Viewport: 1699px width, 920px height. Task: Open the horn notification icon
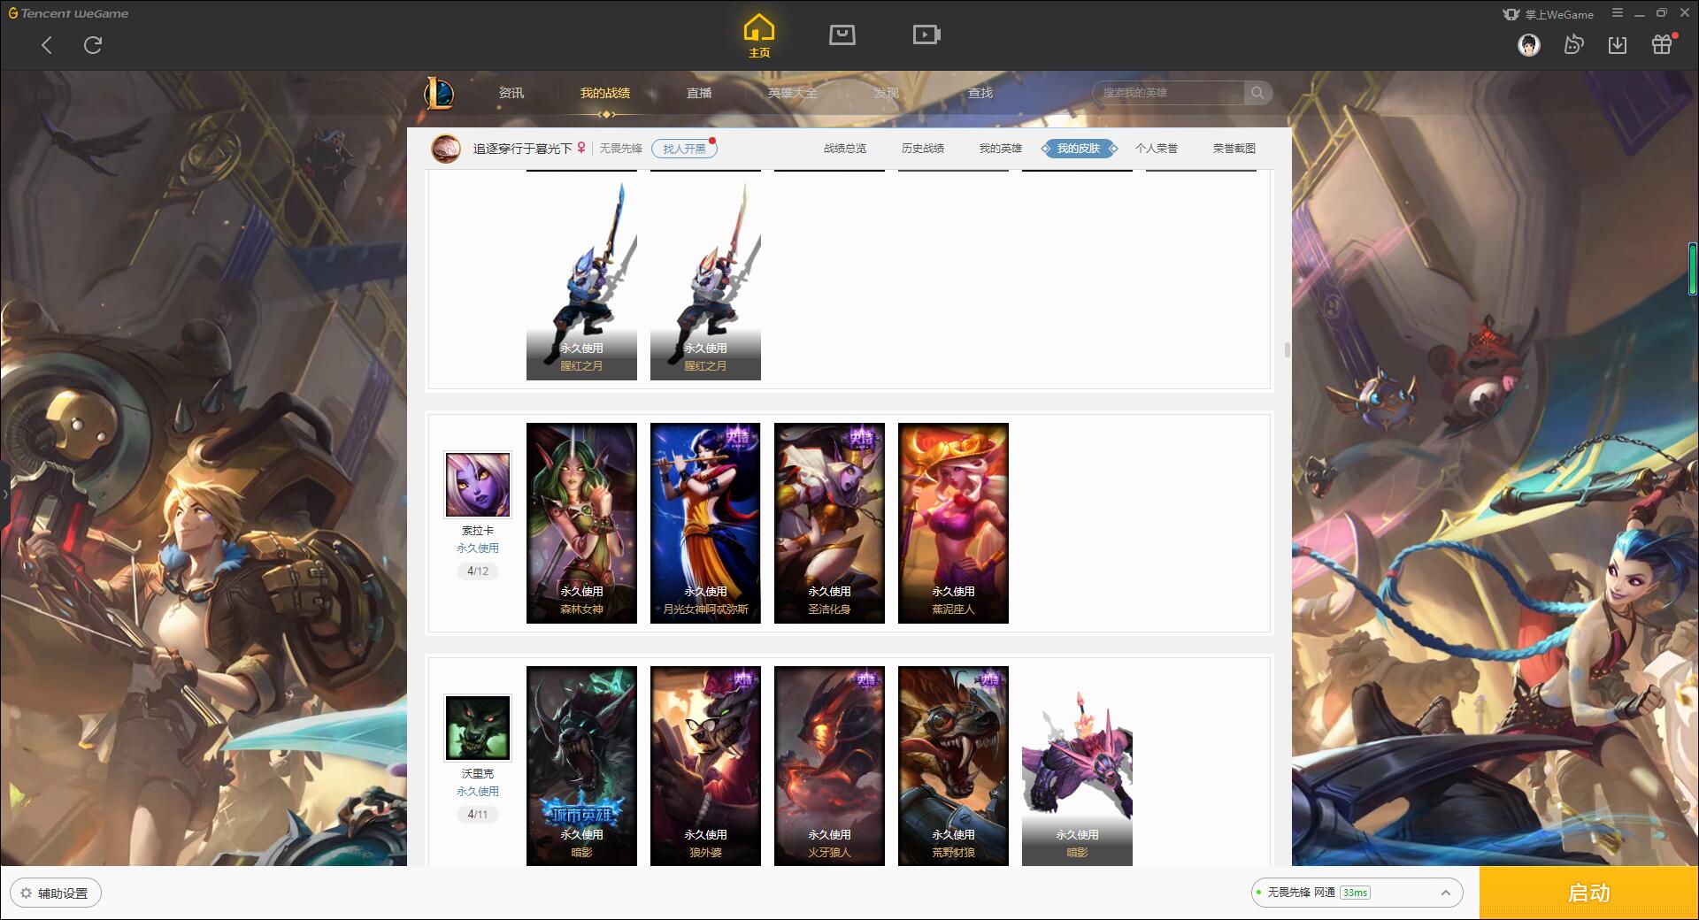(1573, 44)
